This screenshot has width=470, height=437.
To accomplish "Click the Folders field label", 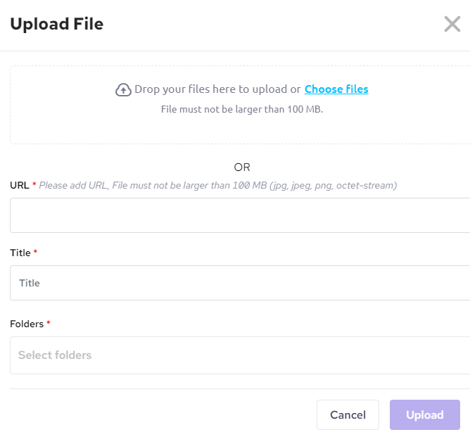I will tap(27, 324).
